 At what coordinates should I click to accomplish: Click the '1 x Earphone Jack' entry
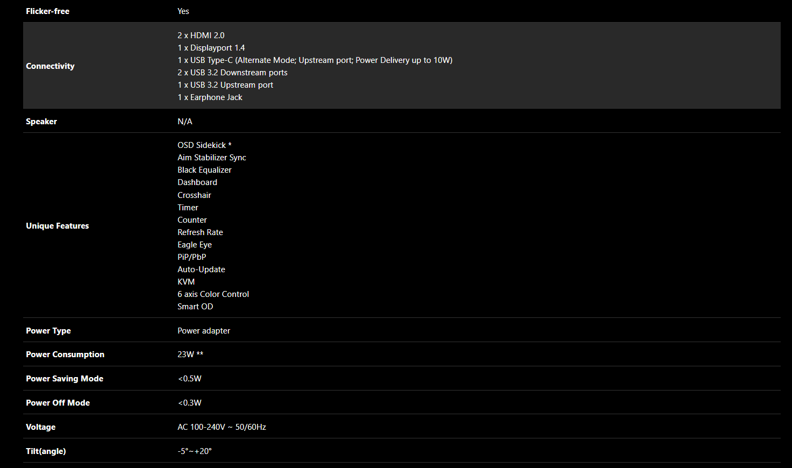pos(210,97)
